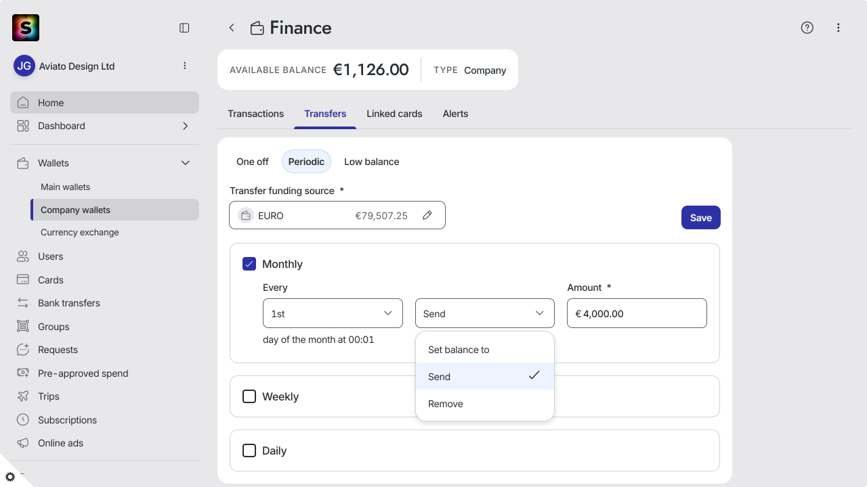The width and height of the screenshot is (867, 487).
Task: Switch to the Linked cards tab
Action: click(394, 114)
